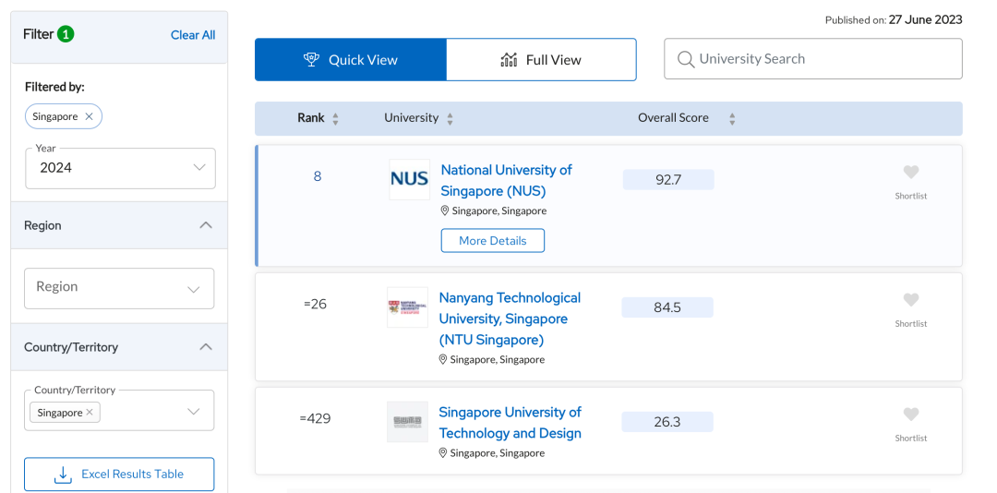Click the download icon on Excel Results Table
The height and width of the screenshot is (493, 997).
point(63,475)
